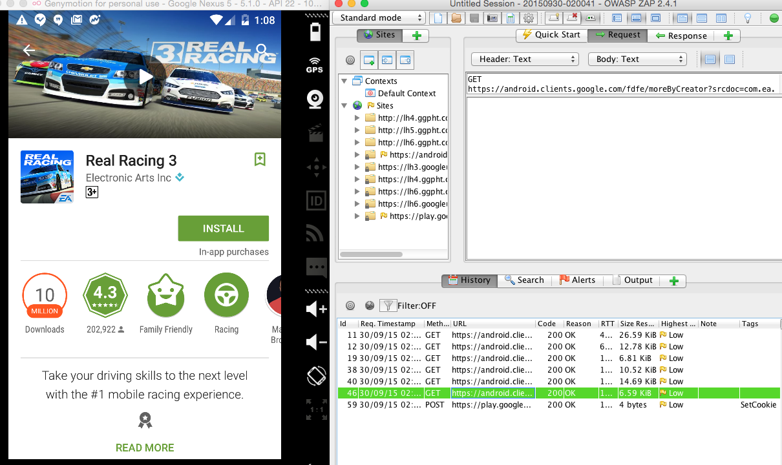Click the battery icon in Genymotion sidebar
Image resolution: width=782 pixels, height=465 pixels.
pyautogui.click(x=315, y=32)
